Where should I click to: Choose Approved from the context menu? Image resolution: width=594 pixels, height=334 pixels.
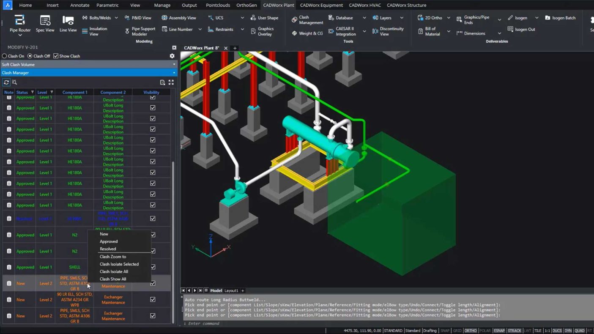pyautogui.click(x=109, y=241)
